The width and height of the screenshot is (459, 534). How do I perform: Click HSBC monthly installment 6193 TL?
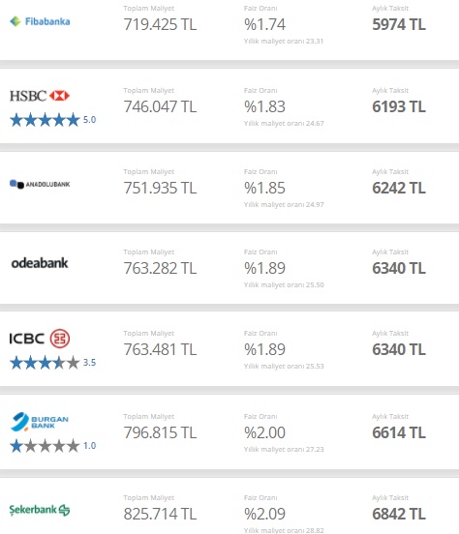(399, 106)
